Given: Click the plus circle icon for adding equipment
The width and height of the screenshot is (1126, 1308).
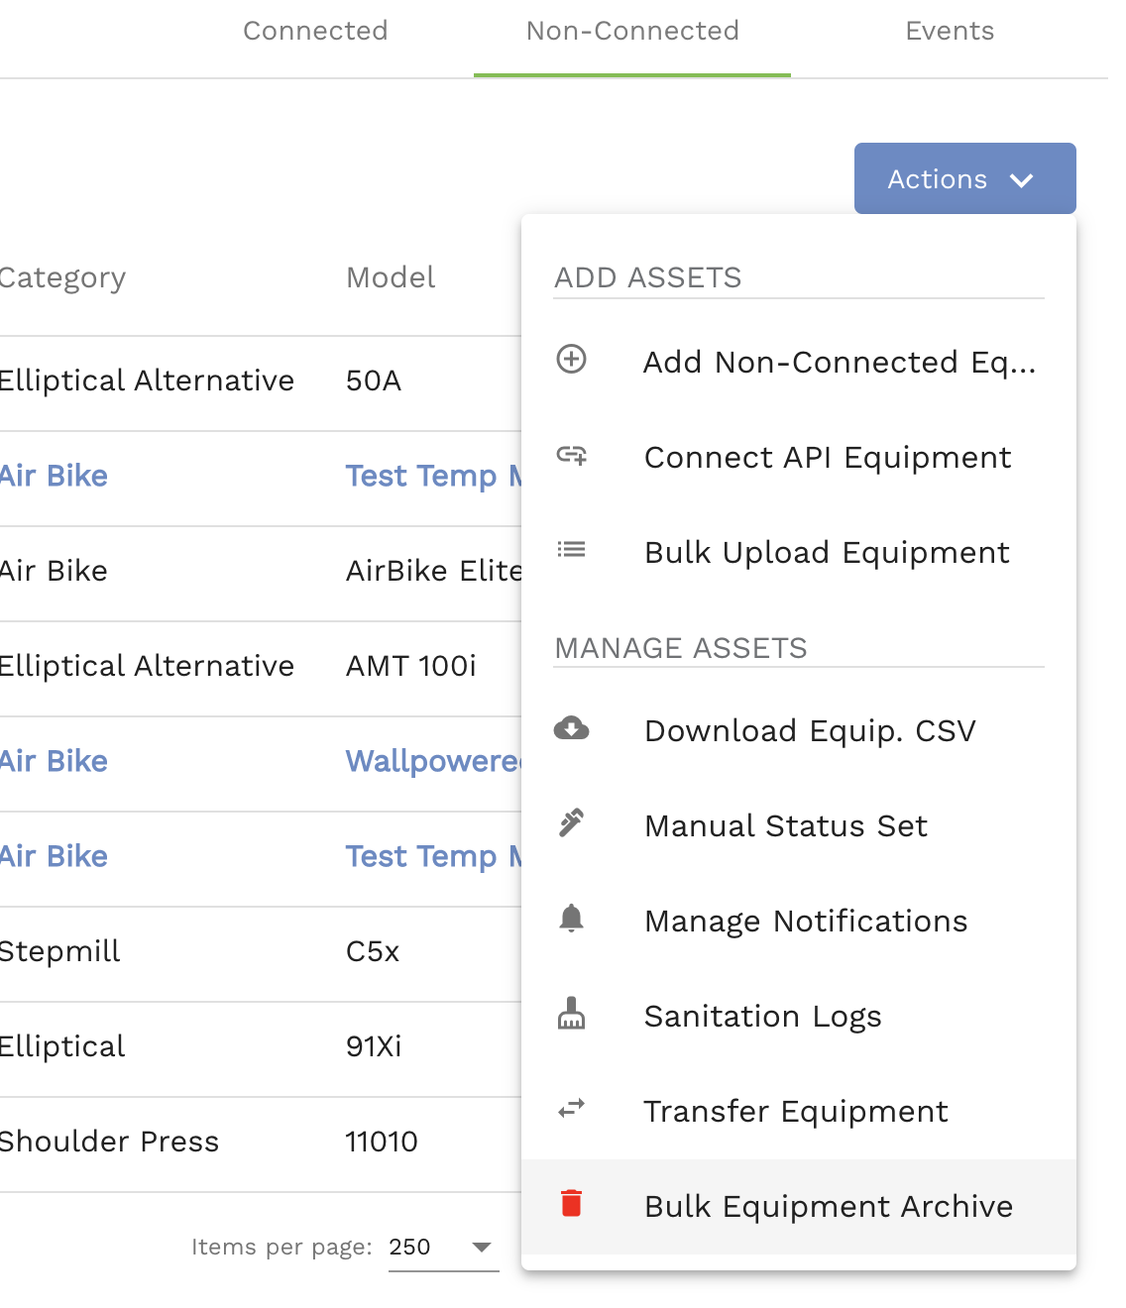Looking at the screenshot, I should tap(571, 359).
